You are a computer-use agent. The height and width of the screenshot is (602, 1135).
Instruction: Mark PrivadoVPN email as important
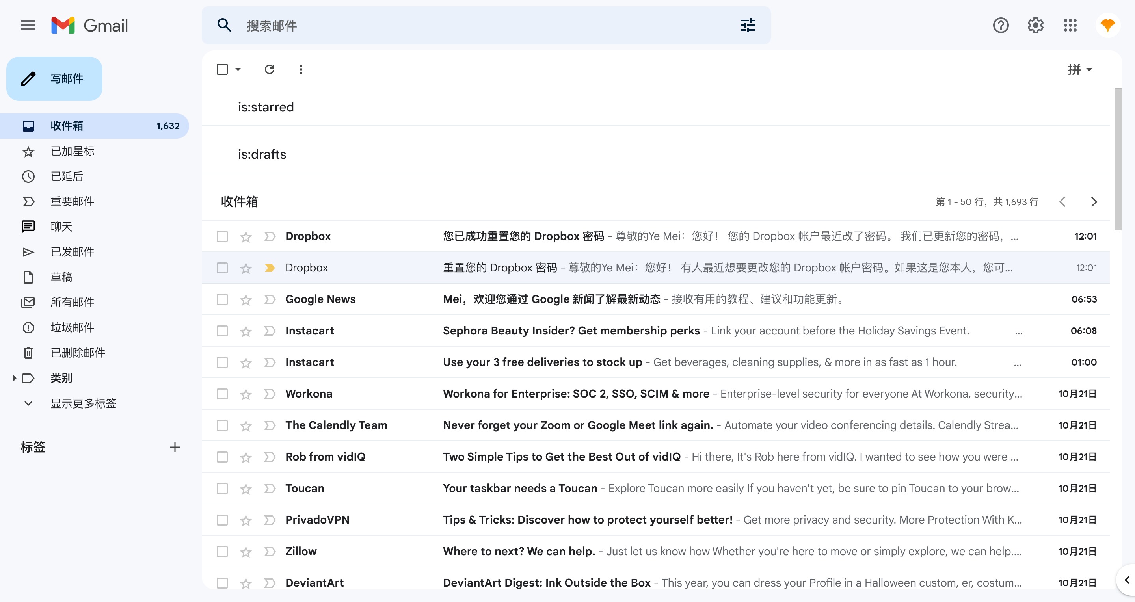click(x=270, y=520)
